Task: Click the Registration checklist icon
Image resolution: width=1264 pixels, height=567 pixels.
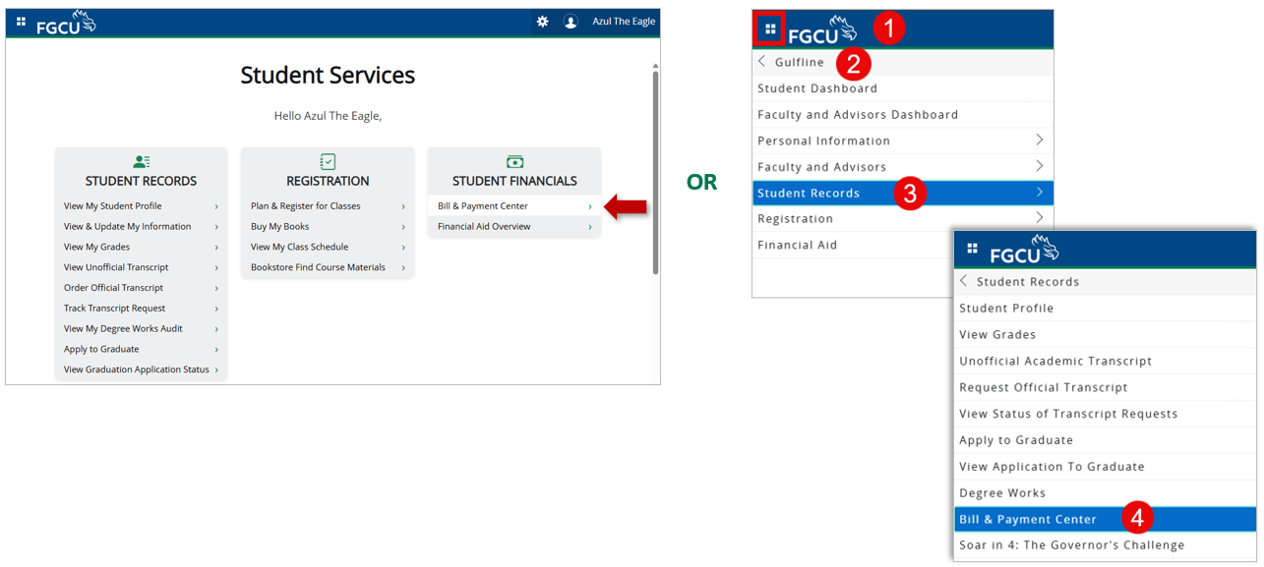Action: click(328, 162)
